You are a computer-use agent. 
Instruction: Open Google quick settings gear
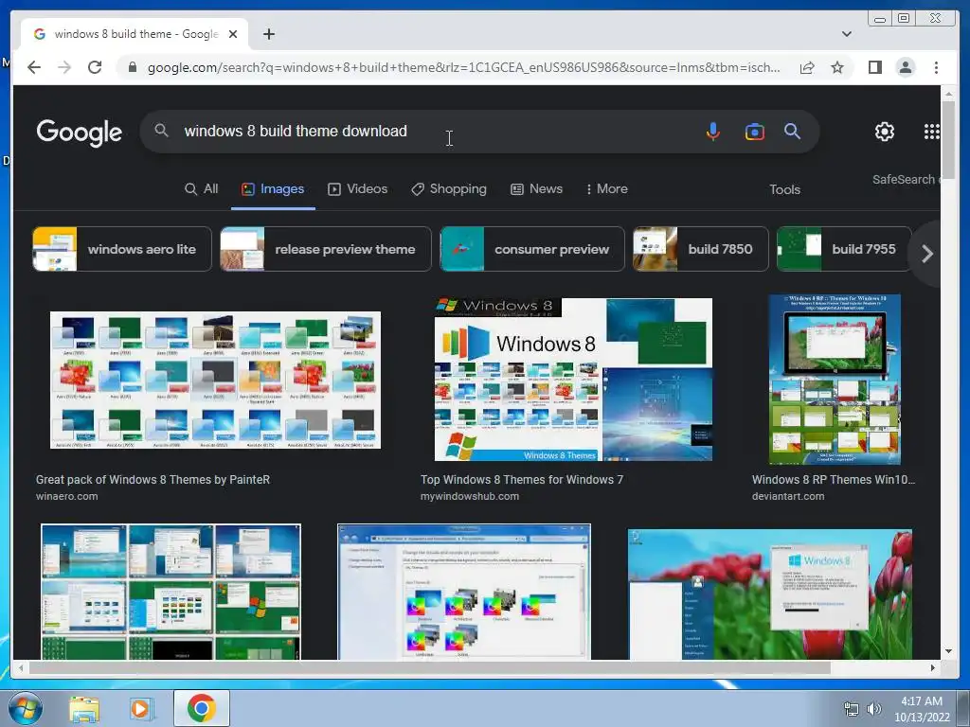[x=884, y=131]
